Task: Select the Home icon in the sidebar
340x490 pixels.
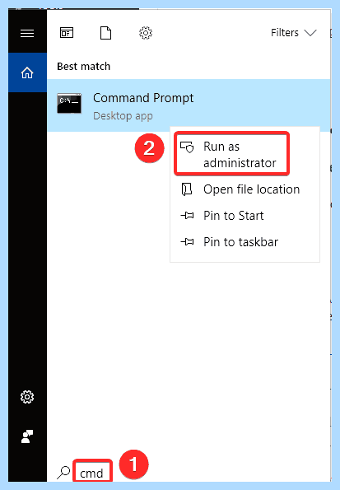Action: 27,72
